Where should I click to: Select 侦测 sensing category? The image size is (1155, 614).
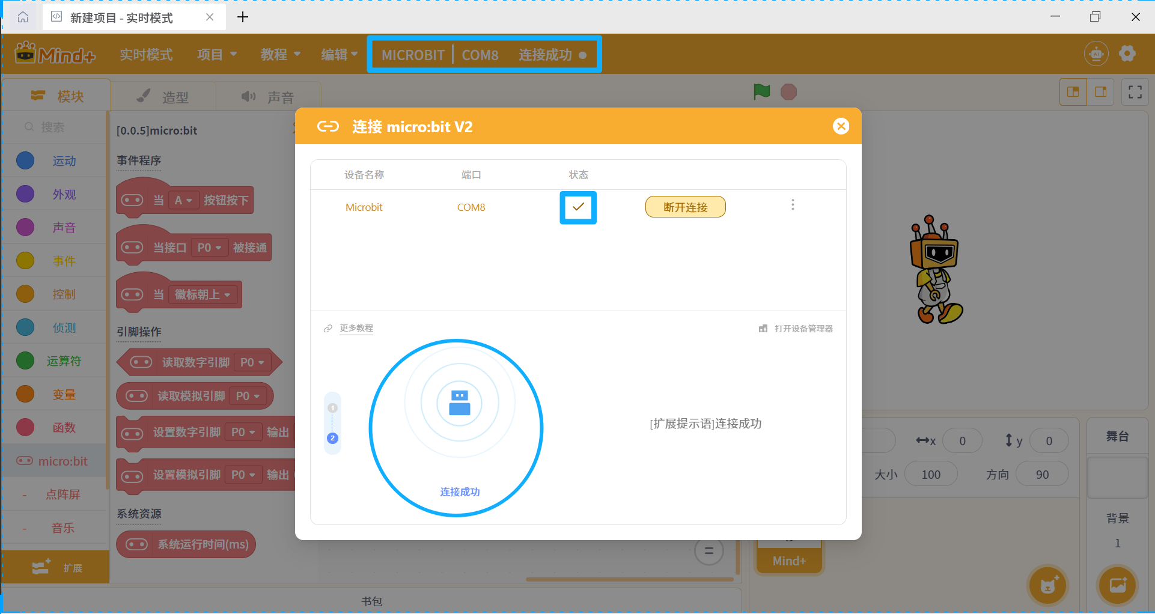pyautogui.click(x=55, y=327)
